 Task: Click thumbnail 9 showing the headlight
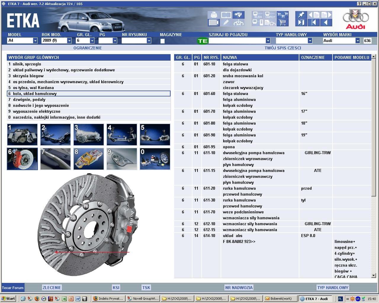tap(122, 159)
